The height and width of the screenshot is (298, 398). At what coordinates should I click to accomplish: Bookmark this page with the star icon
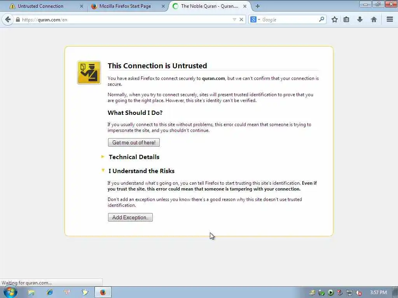(x=335, y=19)
